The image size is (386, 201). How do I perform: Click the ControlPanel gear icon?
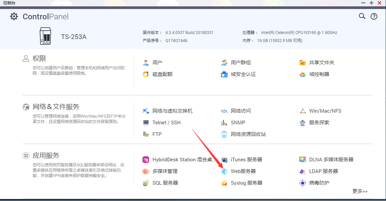pyautogui.click(x=14, y=16)
